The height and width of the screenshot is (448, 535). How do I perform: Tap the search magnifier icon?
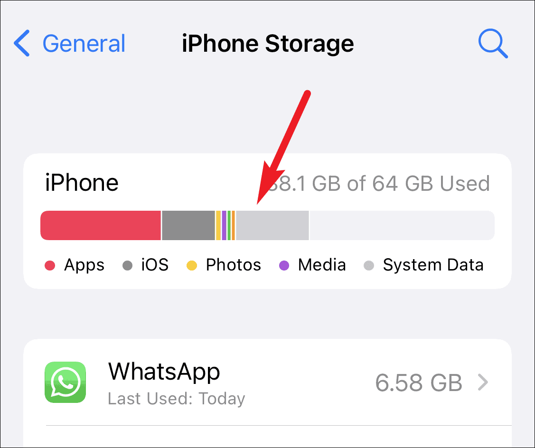click(x=493, y=43)
